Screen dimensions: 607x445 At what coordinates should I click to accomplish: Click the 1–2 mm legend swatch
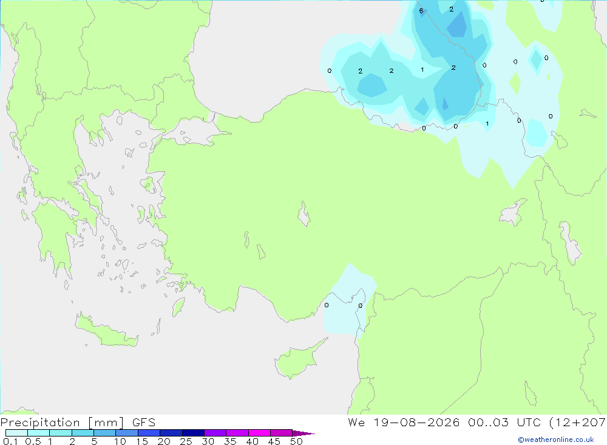[60, 433]
